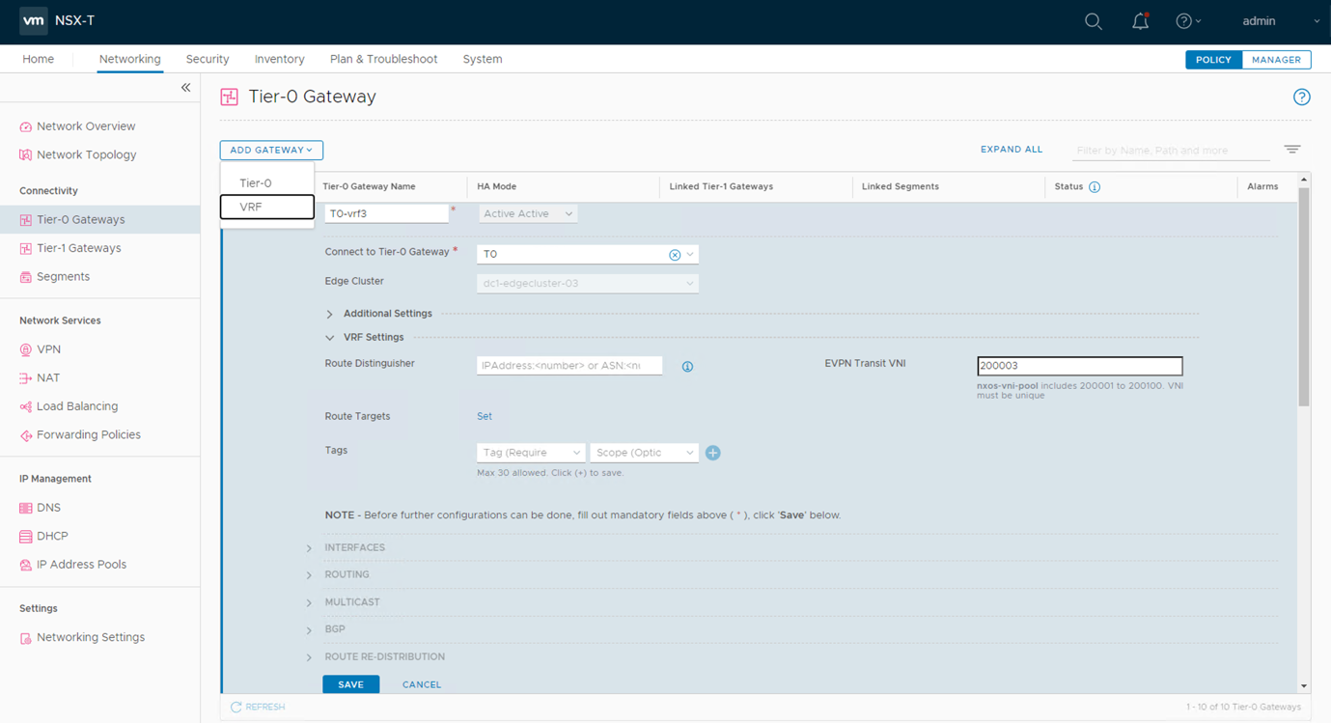The image size is (1331, 723).
Task: Click the search magnifier icon in header
Action: pos(1093,21)
